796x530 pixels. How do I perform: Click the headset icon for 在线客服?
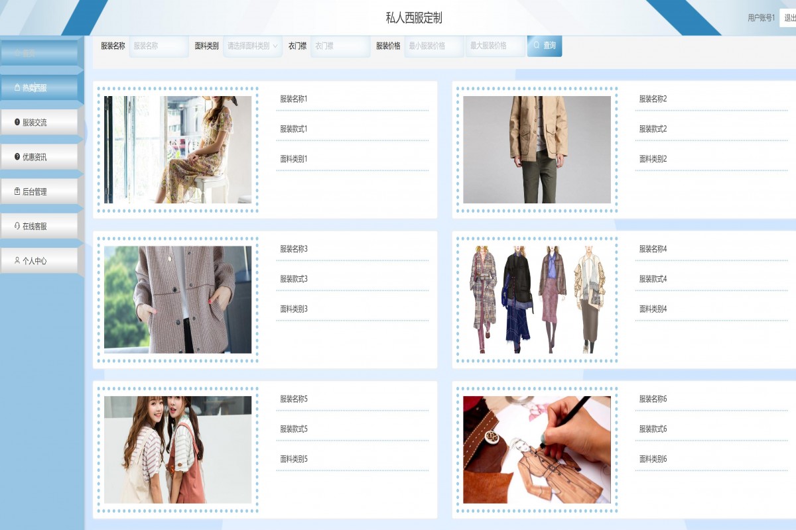coord(17,226)
